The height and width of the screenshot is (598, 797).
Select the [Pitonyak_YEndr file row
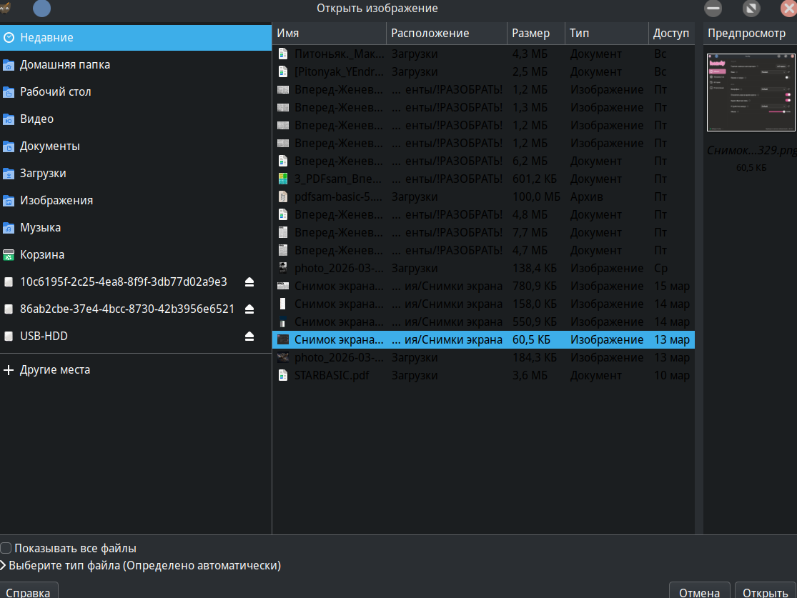[x=483, y=71]
